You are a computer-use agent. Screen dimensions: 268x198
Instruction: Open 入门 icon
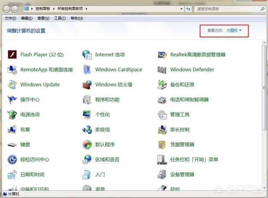point(87,175)
